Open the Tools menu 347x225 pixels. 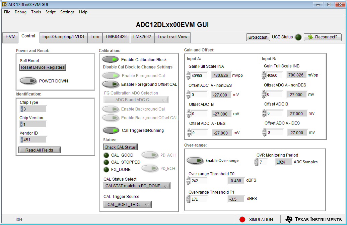click(36, 12)
